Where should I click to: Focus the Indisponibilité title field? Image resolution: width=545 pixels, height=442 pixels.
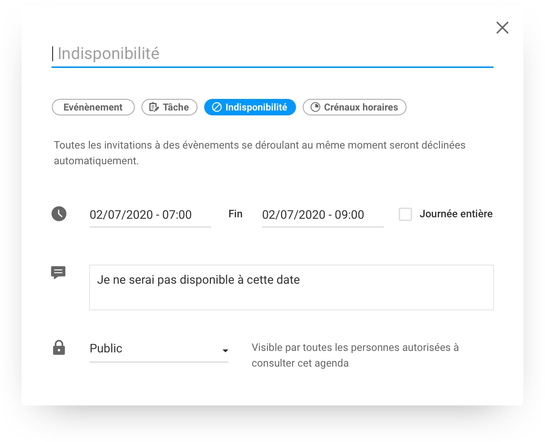(x=272, y=54)
